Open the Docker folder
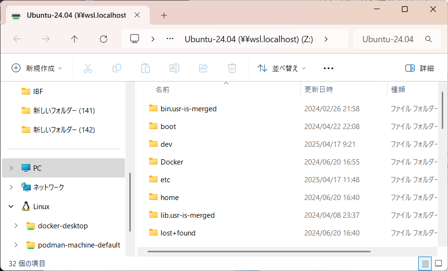The width and height of the screenshot is (448, 271). click(172, 162)
